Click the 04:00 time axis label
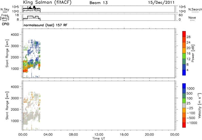202x140 pixels. point(48,135)
